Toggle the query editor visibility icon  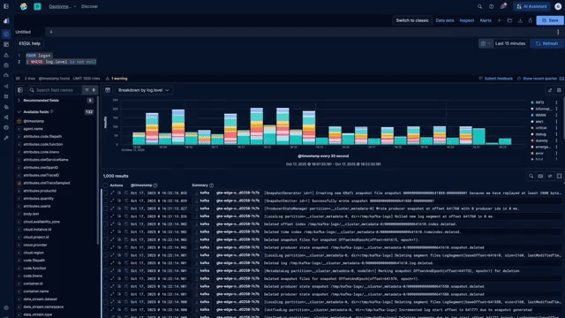tap(18, 79)
